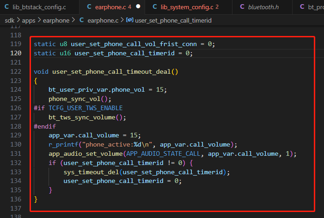Click the variable symbol icon in breadcrumb
The width and height of the screenshot is (324, 218).
click(129, 20)
